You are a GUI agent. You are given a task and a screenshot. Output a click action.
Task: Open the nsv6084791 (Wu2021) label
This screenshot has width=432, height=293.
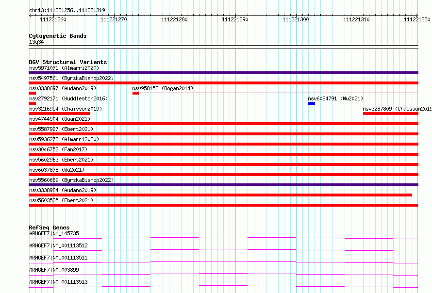click(335, 98)
